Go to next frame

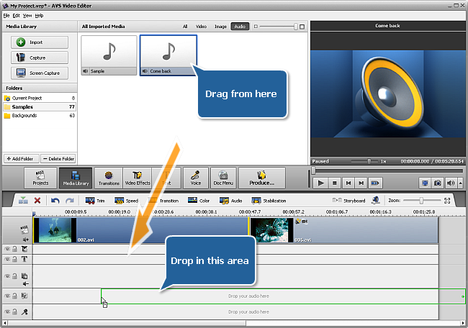pos(361,183)
